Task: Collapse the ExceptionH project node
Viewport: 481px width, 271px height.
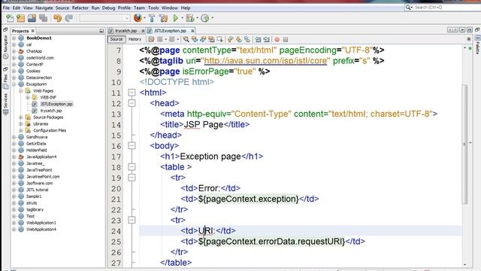Action: tap(14, 84)
